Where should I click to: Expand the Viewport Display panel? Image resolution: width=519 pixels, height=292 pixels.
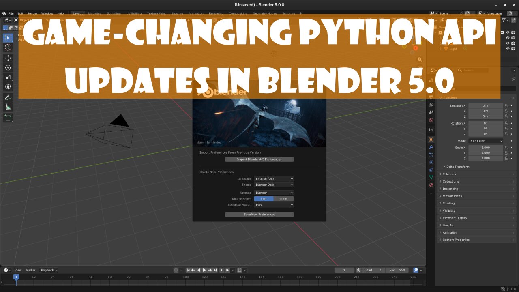pyautogui.click(x=476, y=218)
